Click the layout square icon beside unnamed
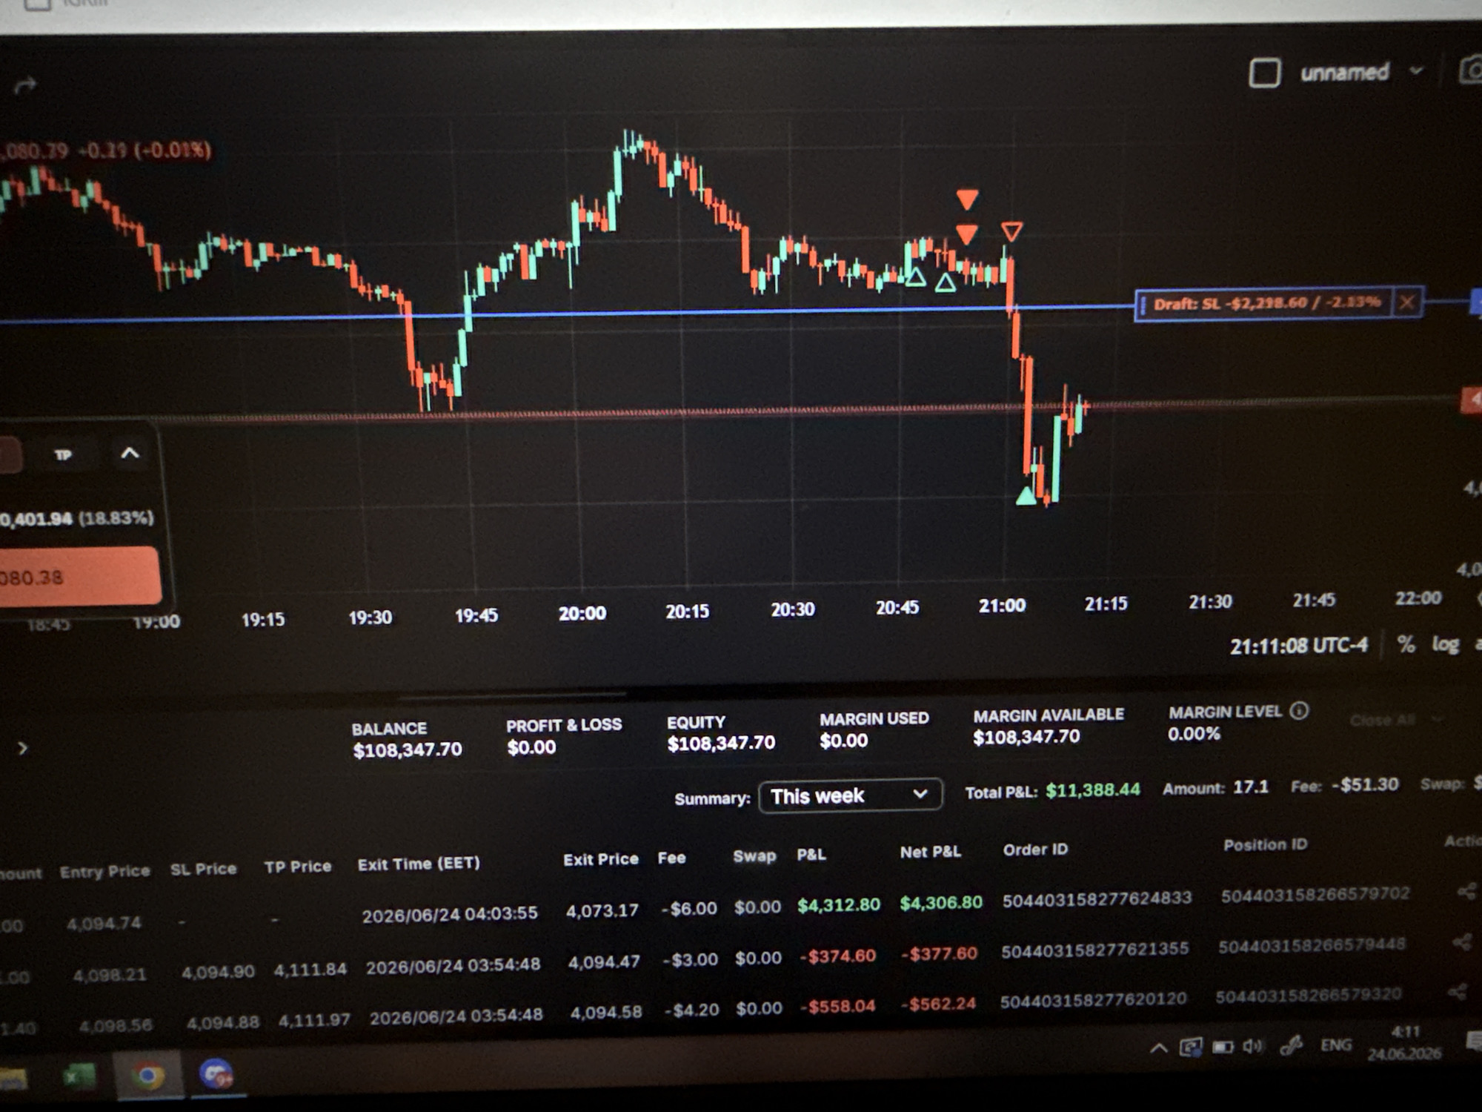The image size is (1482, 1112). coord(1264,73)
